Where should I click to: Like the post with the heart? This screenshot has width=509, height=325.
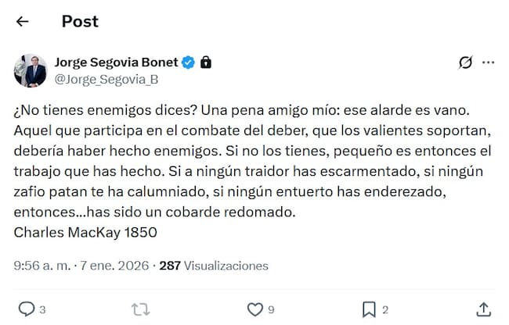pyautogui.click(x=254, y=309)
